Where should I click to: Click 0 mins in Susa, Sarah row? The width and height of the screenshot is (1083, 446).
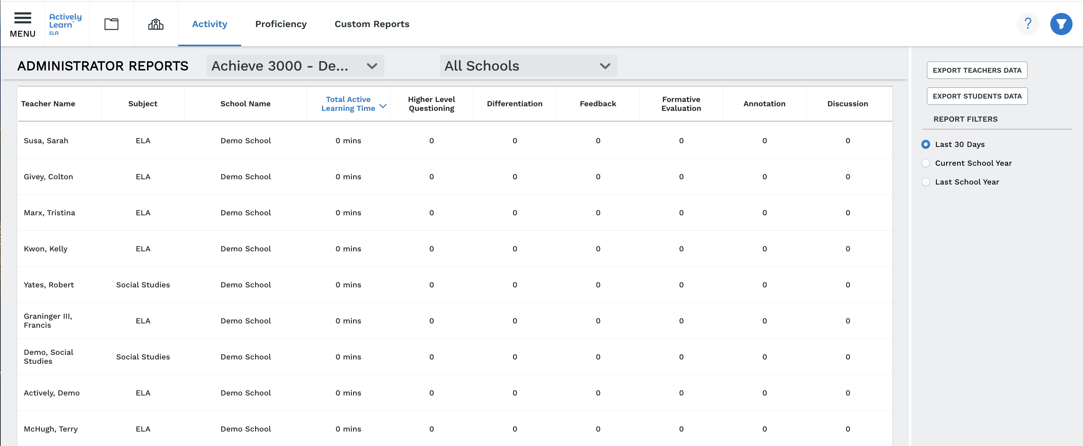click(x=348, y=141)
